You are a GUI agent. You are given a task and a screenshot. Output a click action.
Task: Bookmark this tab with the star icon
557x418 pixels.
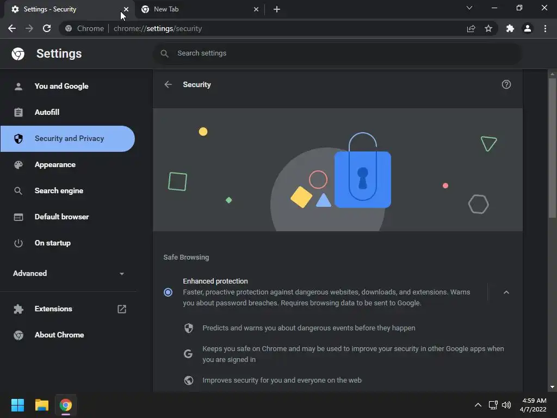pos(488,28)
